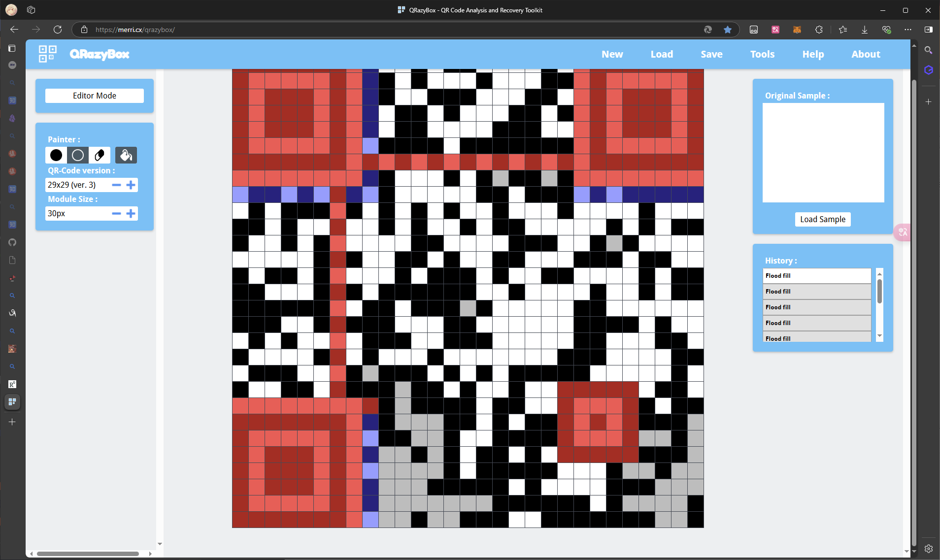Open a new vertical tab with plus
The image size is (940, 560).
(x=12, y=422)
